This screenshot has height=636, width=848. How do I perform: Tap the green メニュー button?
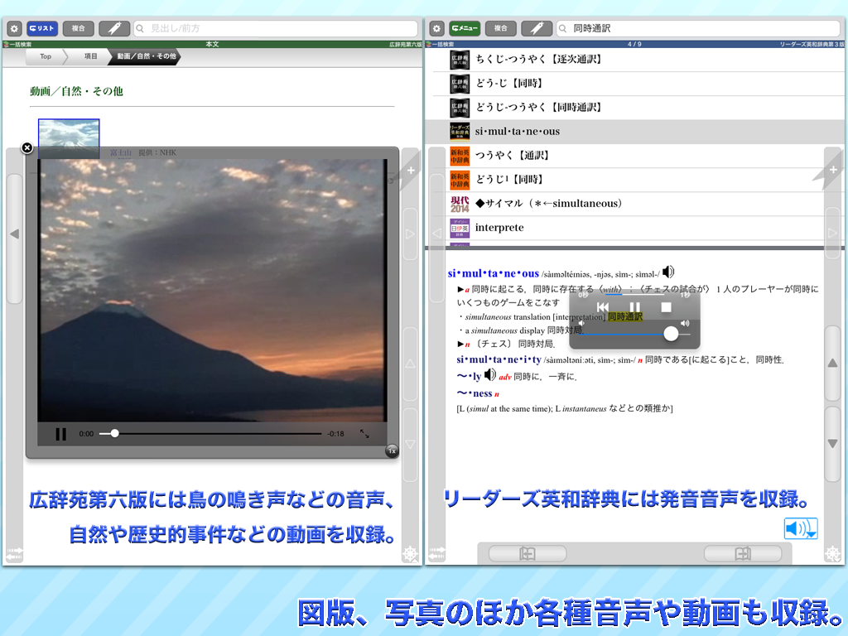465,28
